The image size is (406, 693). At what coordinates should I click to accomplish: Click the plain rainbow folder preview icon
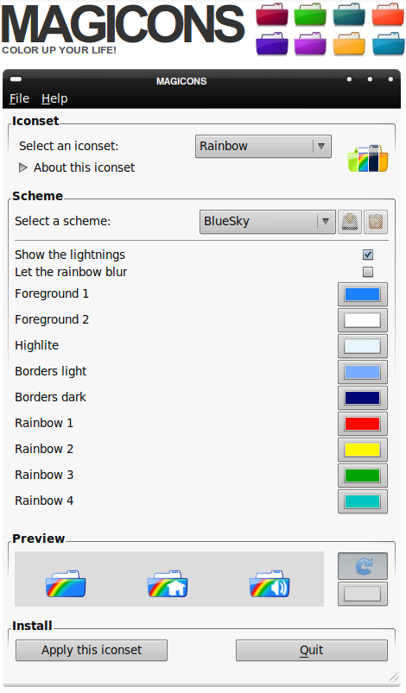tap(66, 583)
